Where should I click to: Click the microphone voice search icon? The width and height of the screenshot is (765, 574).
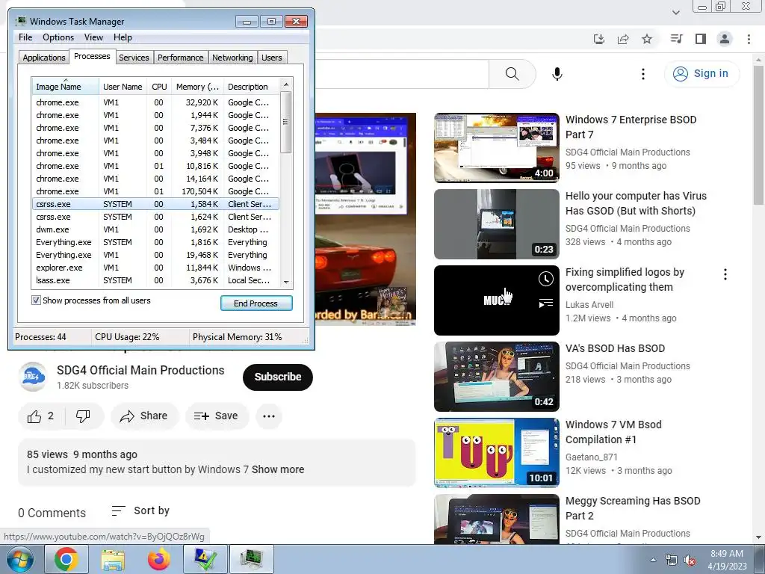pos(557,74)
